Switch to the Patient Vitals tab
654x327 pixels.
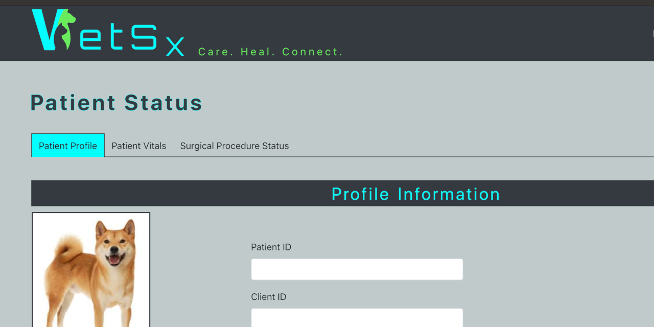(x=139, y=146)
